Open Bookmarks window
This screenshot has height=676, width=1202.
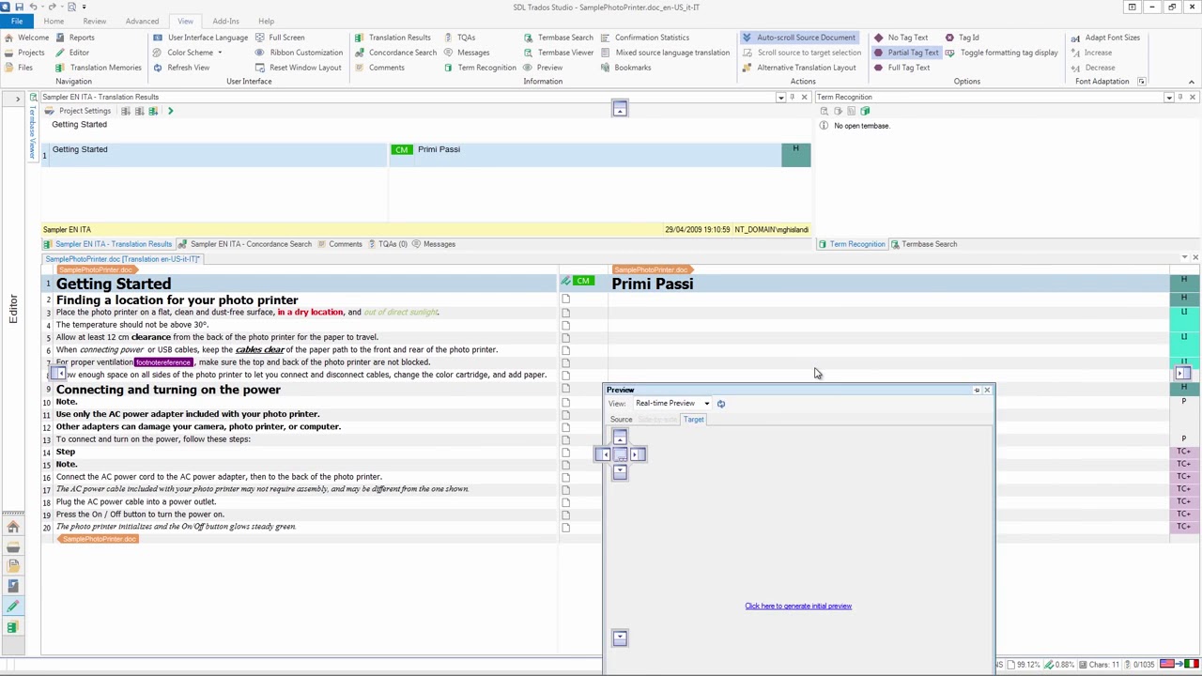625,68
